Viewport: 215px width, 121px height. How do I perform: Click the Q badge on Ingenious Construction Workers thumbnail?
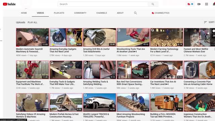[x=186, y=95]
